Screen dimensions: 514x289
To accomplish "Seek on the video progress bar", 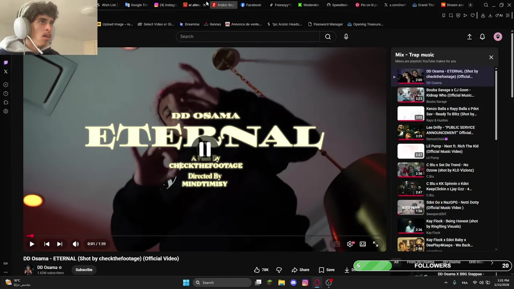I will pyautogui.click(x=205, y=236).
